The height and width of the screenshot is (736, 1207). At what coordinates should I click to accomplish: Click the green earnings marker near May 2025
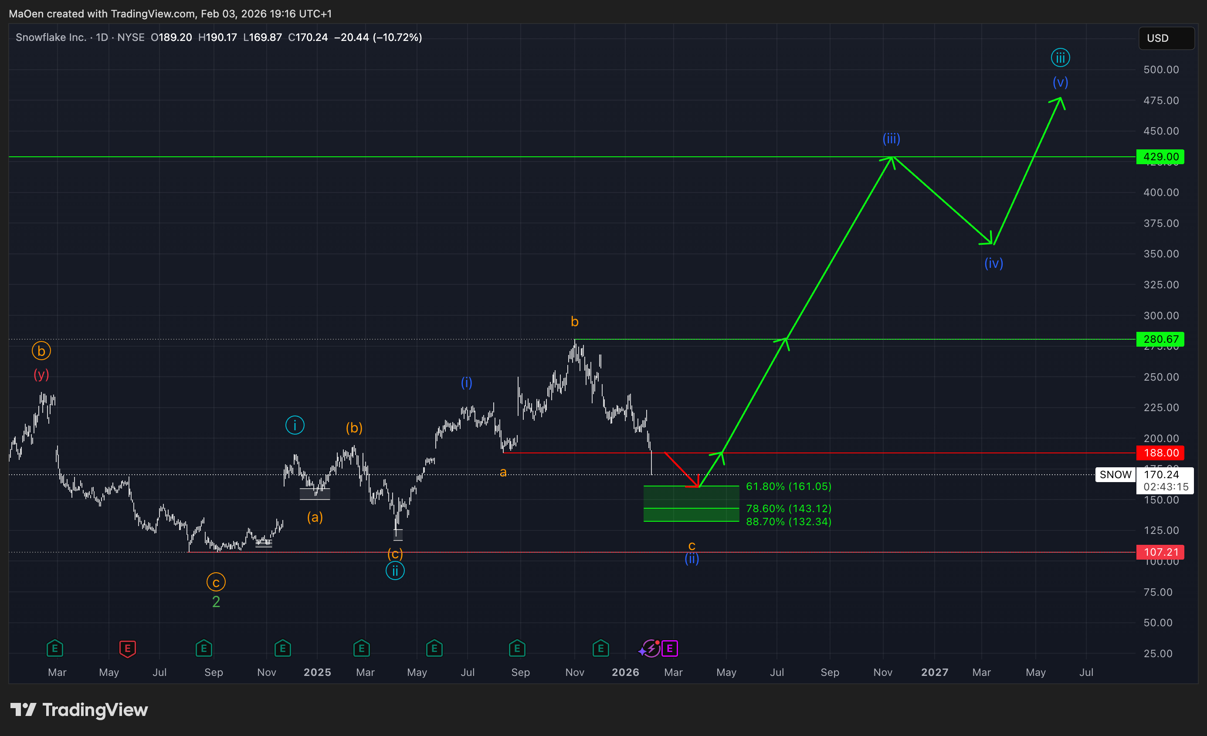(x=434, y=648)
